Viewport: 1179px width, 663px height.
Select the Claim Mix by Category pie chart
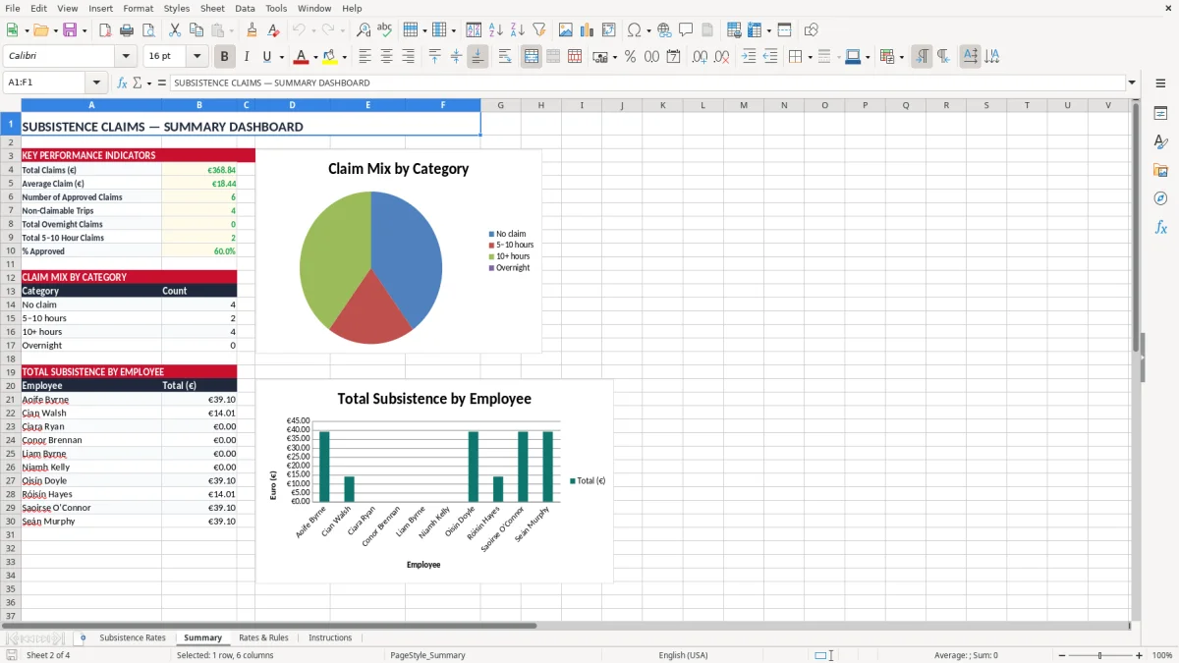pos(399,250)
